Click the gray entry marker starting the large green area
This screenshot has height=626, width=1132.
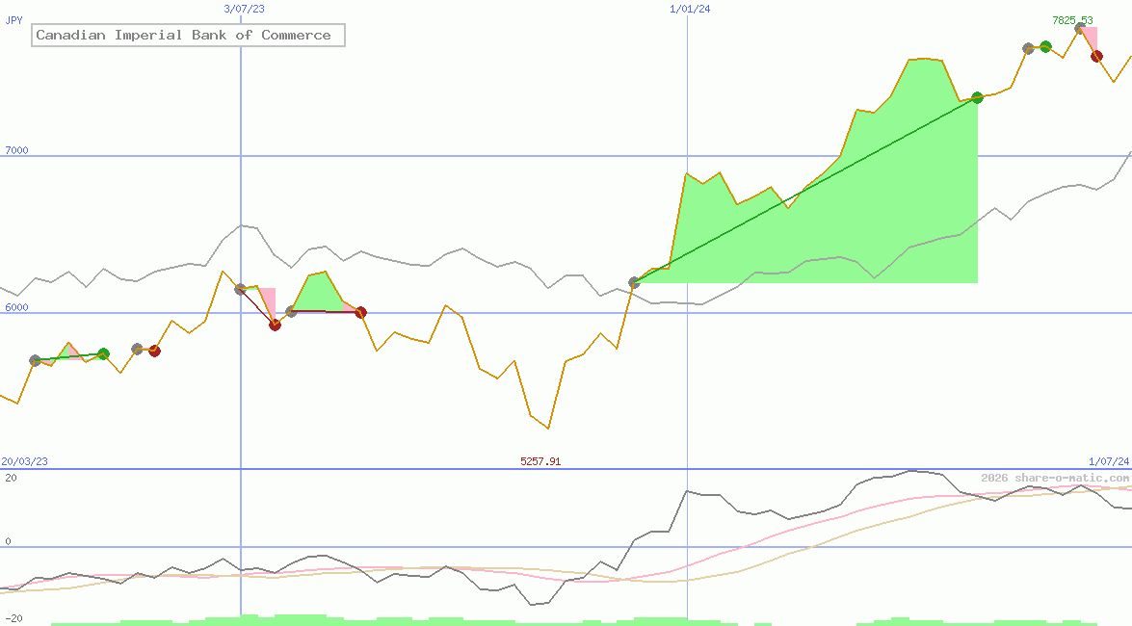click(634, 282)
